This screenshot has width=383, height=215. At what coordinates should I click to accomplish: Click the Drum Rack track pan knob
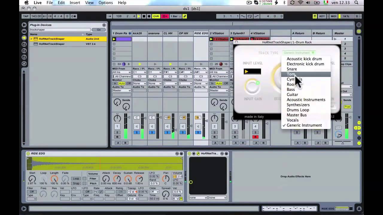tap(117, 118)
